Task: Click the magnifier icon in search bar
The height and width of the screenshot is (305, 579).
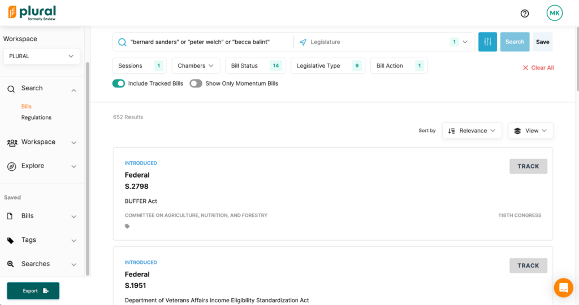Action: pyautogui.click(x=122, y=42)
